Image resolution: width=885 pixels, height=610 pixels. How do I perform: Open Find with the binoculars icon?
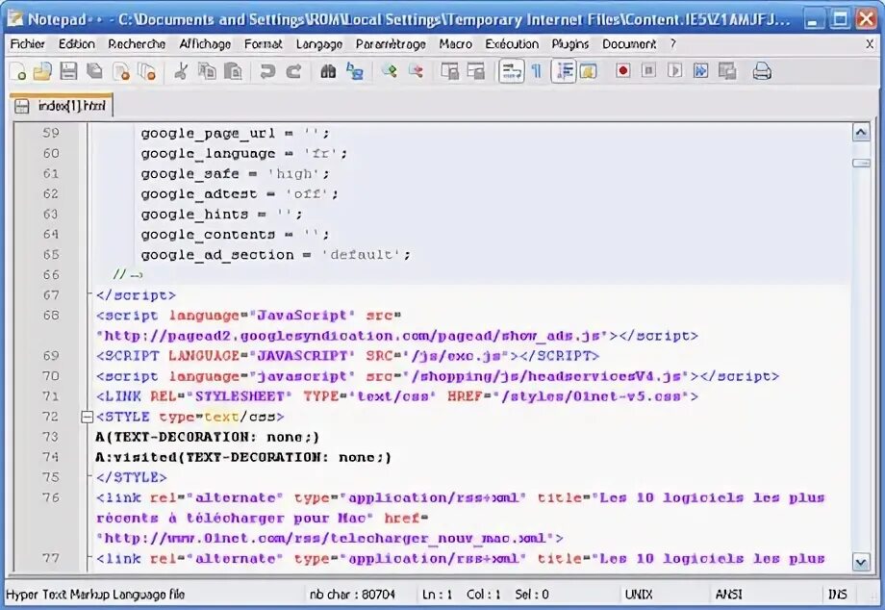coord(328,71)
